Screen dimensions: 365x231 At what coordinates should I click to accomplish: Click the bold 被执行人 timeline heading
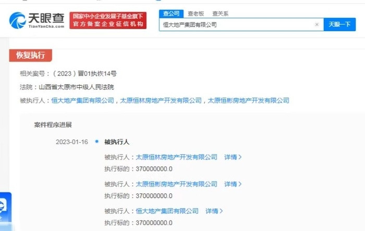[117, 142]
